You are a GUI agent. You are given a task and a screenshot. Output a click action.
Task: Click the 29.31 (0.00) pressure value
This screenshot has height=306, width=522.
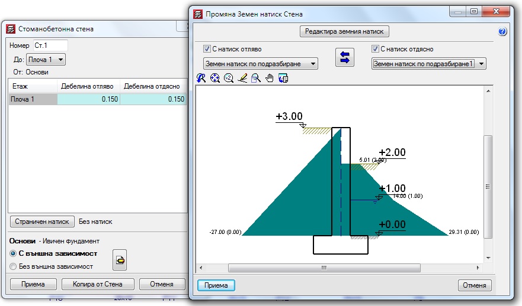coord(464,232)
